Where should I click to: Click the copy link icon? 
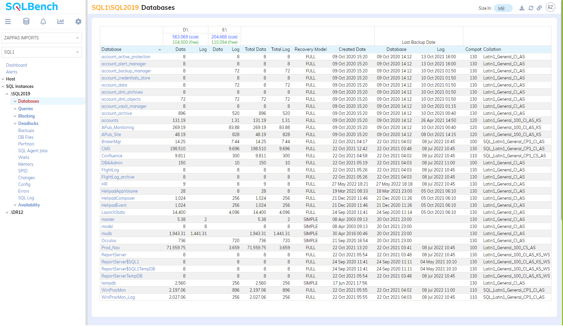coord(539,8)
